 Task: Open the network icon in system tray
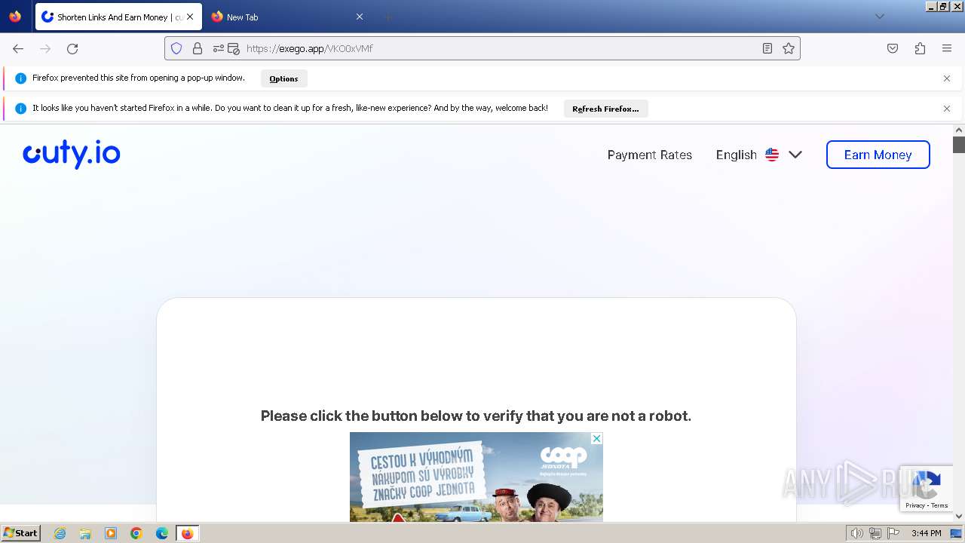click(x=875, y=533)
